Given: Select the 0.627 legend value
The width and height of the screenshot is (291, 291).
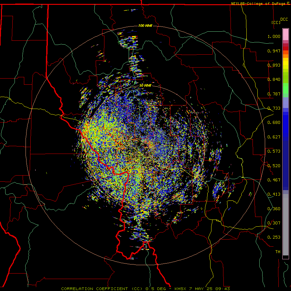Looking at the screenshot, I should pyautogui.click(x=274, y=137).
